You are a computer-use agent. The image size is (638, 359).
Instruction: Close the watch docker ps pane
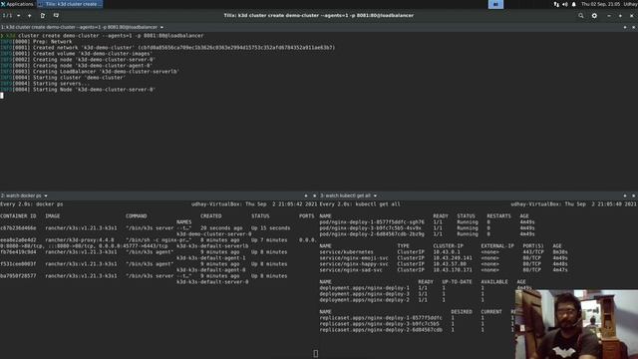coord(314,195)
